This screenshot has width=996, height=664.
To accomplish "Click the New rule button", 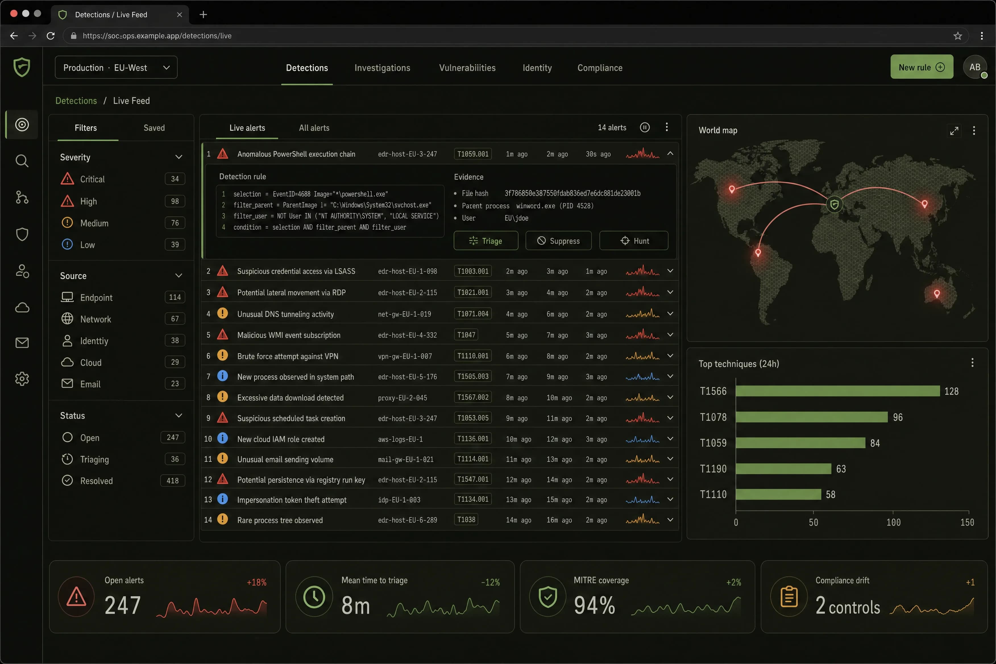I will tap(922, 67).
